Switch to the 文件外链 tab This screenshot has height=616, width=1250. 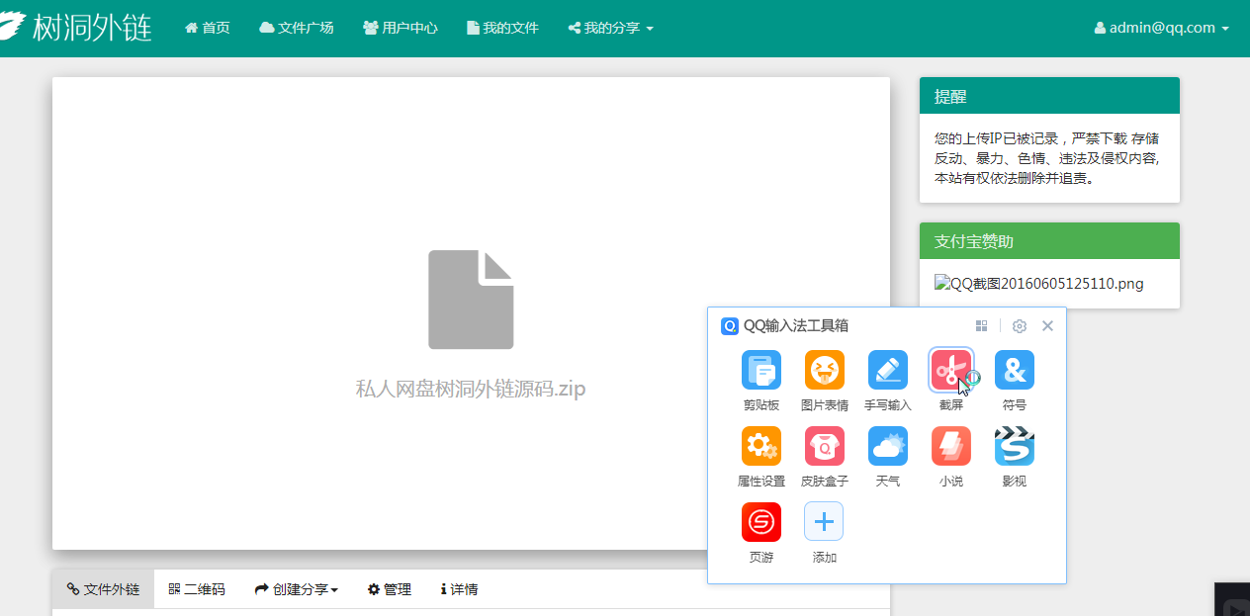103,589
